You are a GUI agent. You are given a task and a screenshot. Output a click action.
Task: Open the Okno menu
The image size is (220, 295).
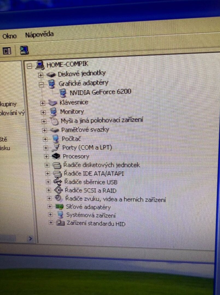pos(9,36)
